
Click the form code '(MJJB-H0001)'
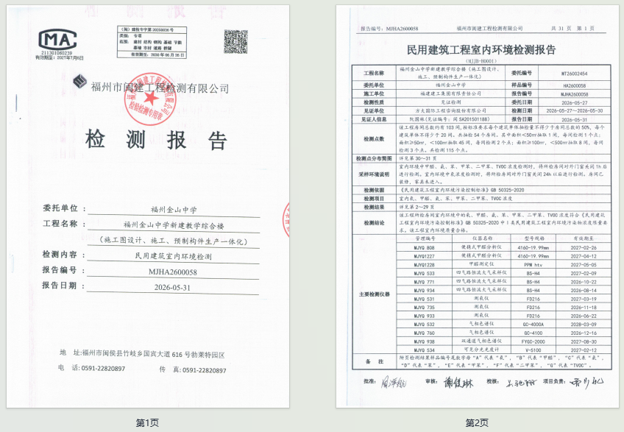[x=481, y=61]
